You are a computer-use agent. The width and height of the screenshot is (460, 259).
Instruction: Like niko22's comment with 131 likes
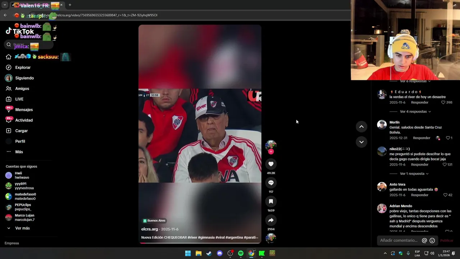pyautogui.click(x=445, y=164)
